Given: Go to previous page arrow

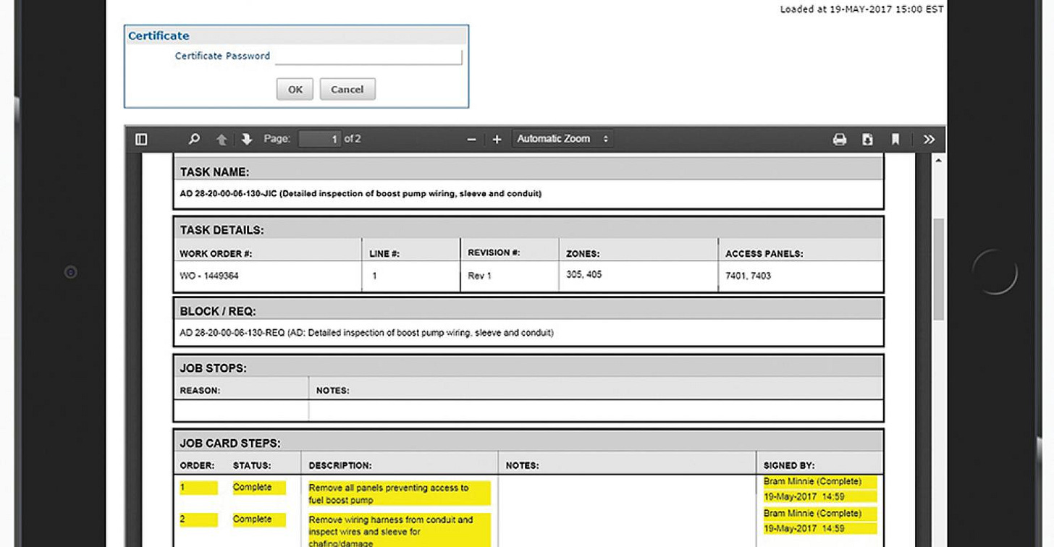Looking at the screenshot, I should (x=222, y=139).
